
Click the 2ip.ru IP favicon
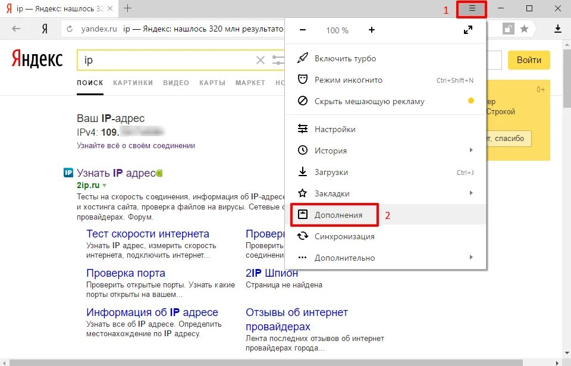68,173
